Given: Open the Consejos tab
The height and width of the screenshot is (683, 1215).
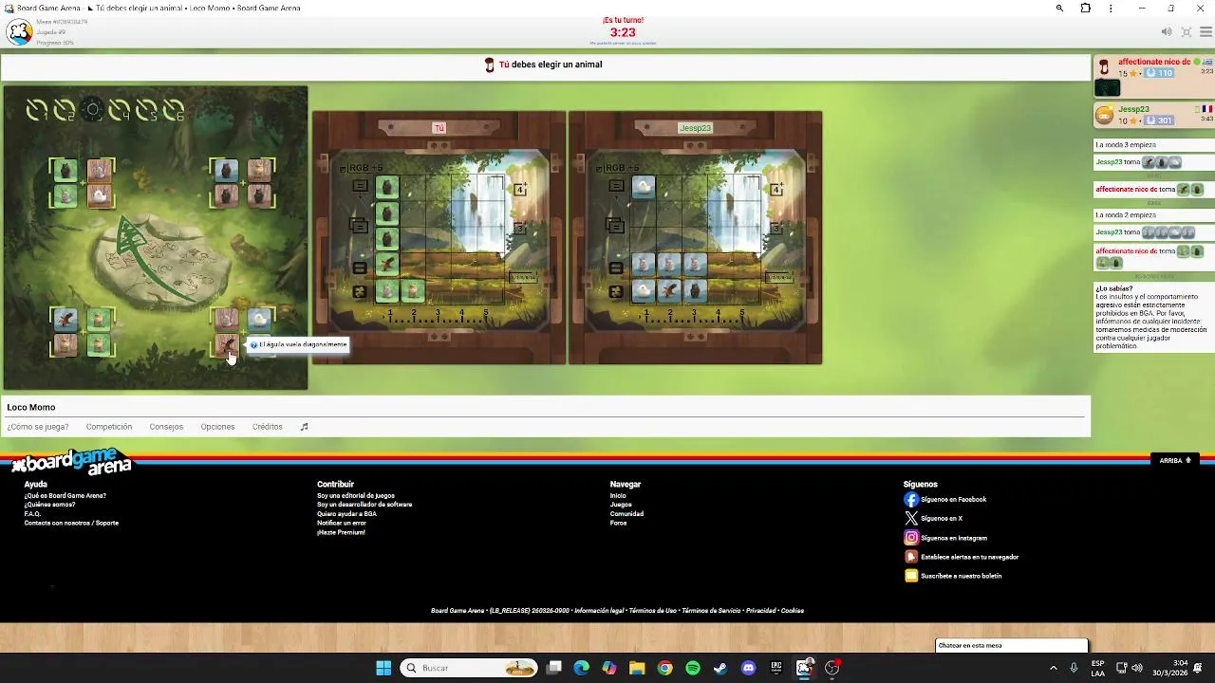Looking at the screenshot, I should [x=166, y=427].
